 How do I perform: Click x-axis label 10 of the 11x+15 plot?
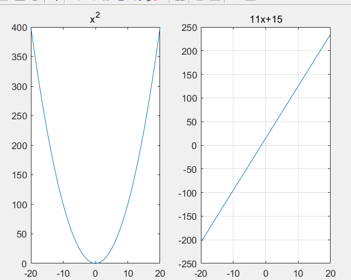coord(298,273)
